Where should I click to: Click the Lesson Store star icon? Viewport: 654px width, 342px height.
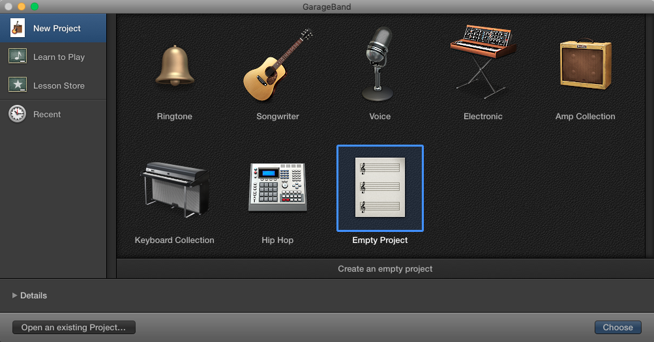click(x=17, y=85)
